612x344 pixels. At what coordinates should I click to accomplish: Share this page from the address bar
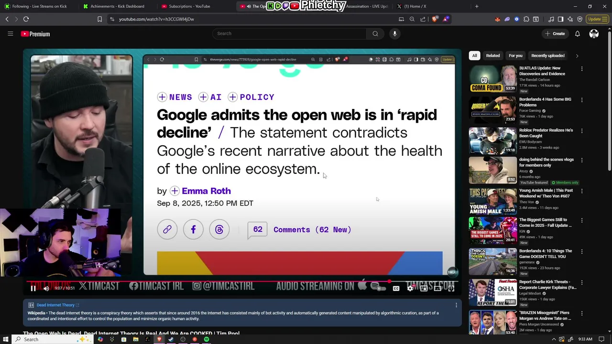(x=423, y=19)
